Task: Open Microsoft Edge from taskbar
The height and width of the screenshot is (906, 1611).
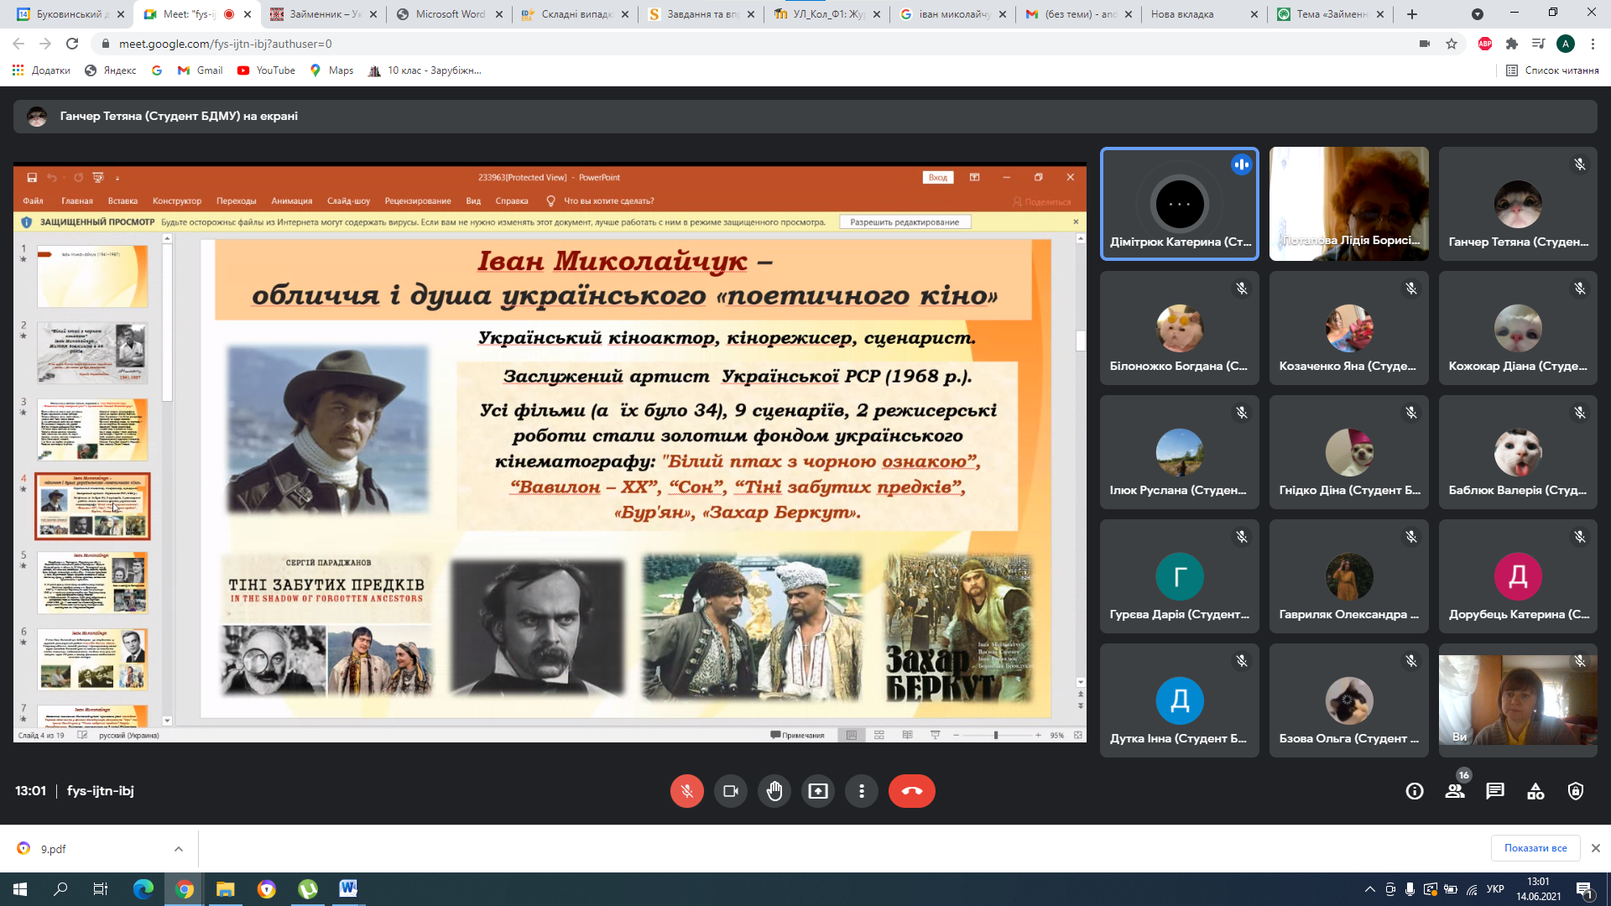Action: coord(143,889)
